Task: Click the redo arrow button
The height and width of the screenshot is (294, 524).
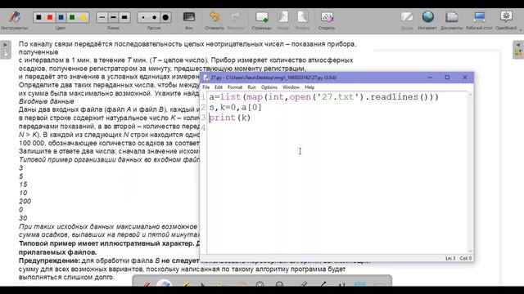Action: (x=236, y=20)
